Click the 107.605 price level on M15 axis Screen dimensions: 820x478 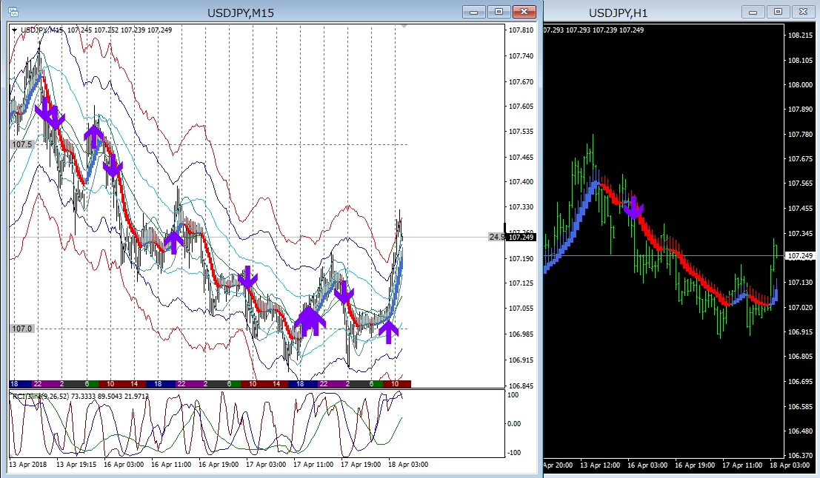(521, 106)
